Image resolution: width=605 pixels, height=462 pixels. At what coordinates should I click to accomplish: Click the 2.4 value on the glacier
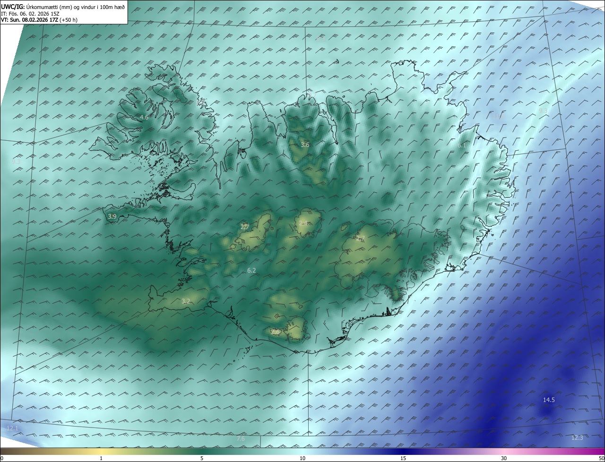[x=303, y=223]
